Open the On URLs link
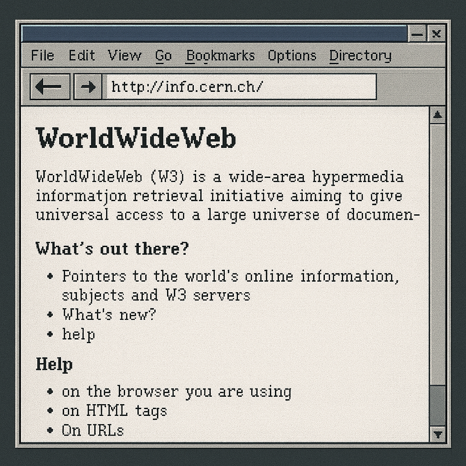Image resolution: width=466 pixels, height=466 pixels. click(92, 431)
